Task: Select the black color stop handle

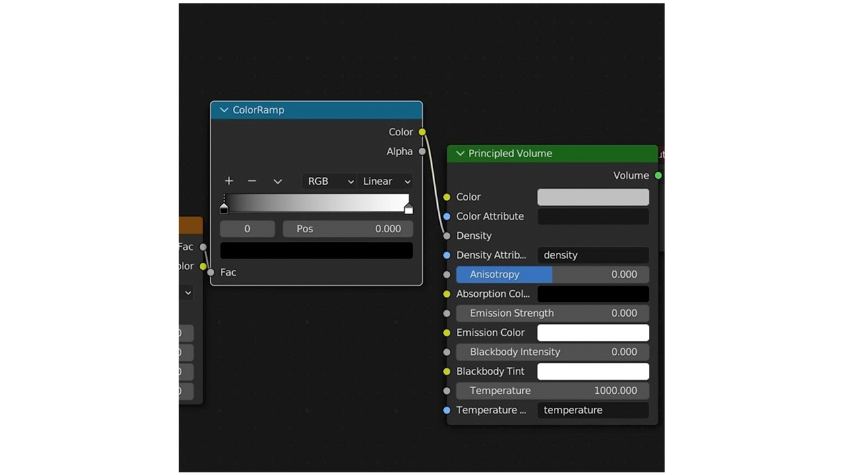Action: click(x=224, y=209)
